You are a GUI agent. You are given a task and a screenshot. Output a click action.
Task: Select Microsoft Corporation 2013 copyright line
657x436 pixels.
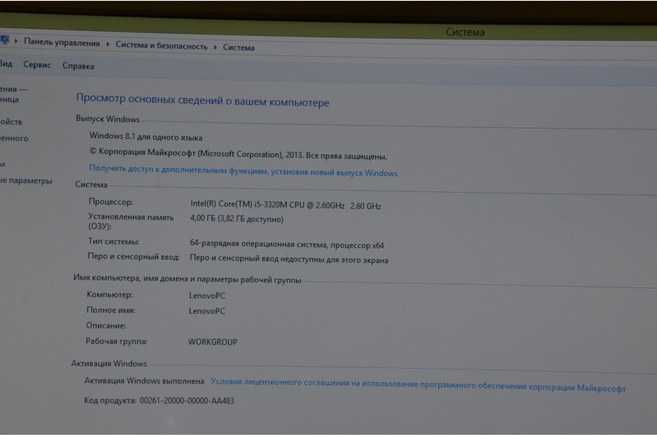pos(238,153)
